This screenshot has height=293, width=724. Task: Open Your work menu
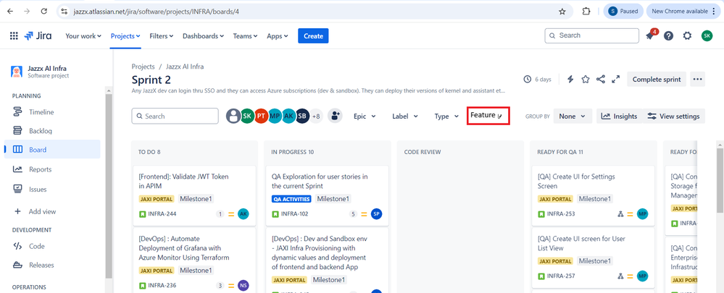83,36
